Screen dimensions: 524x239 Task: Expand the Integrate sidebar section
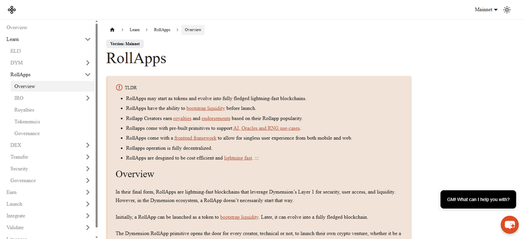[x=88, y=216]
